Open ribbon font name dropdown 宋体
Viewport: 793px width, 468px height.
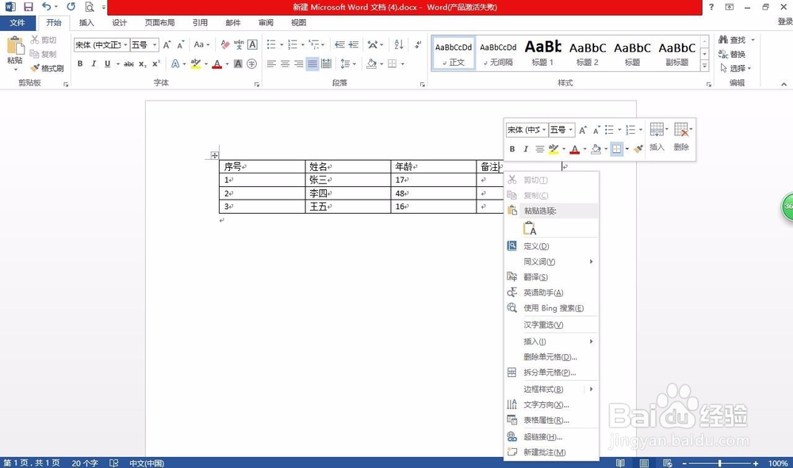[125, 45]
